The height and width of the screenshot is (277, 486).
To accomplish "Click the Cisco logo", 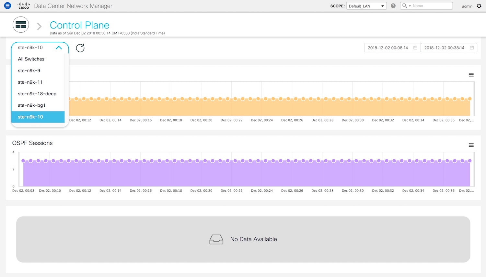I will click(x=24, y=6).
